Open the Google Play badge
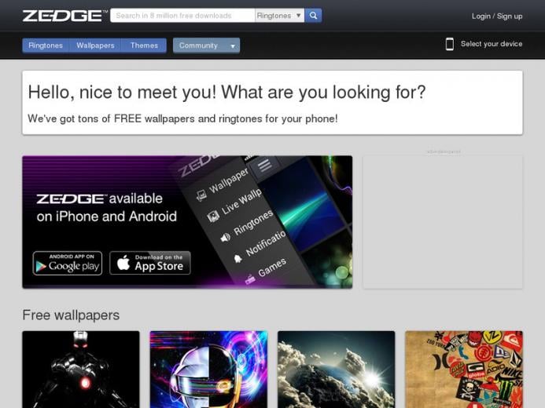Image resolution: width=545 pixels, height=408 pixels. pos(68,263)
